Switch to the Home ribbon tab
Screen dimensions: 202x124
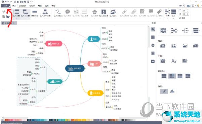[14, 6]
